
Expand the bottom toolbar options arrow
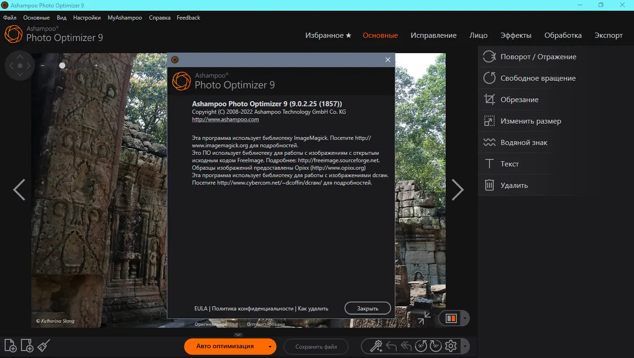[465, 346]
